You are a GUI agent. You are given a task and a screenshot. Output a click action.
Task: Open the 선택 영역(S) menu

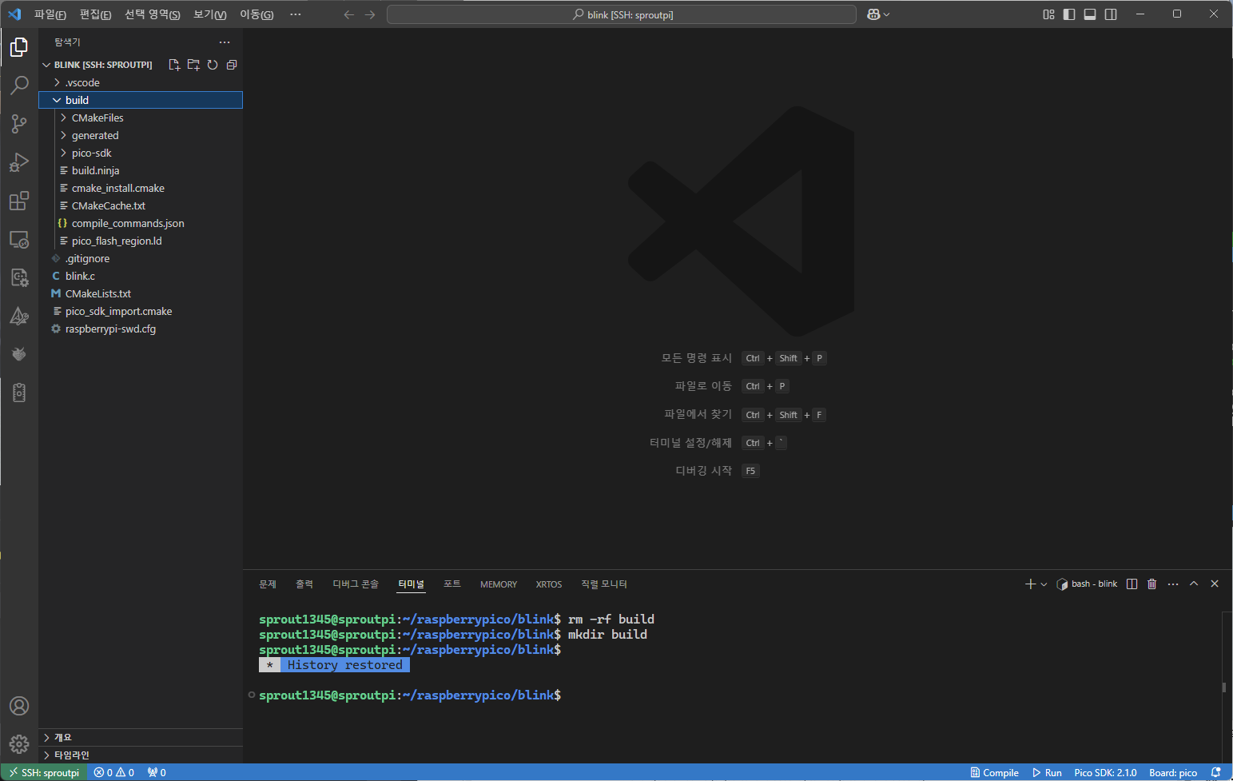(x=153, y=14)
